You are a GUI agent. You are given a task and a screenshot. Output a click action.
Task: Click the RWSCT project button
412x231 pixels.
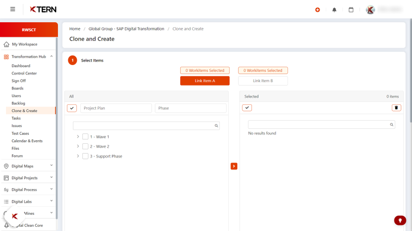(x=29, y=30)
